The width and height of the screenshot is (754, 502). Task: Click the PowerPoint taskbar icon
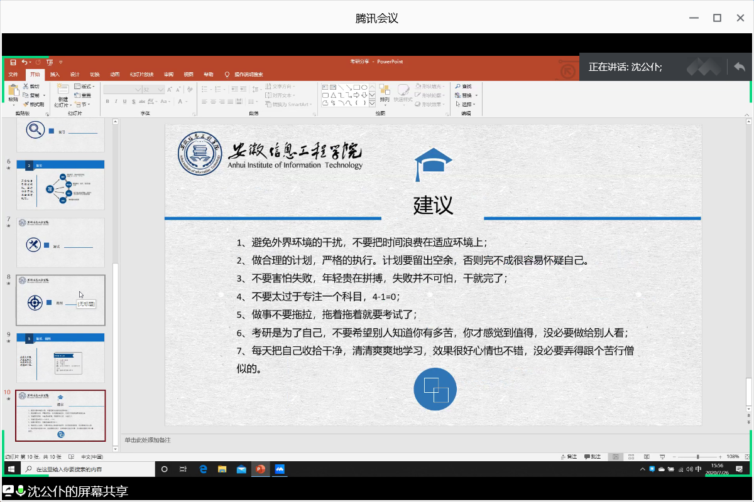tap(260, 469)
